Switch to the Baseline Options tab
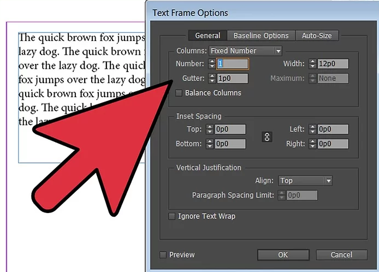The width and height of the screenshot is (379, 272). pyautogui.click(x=261, y=36)
